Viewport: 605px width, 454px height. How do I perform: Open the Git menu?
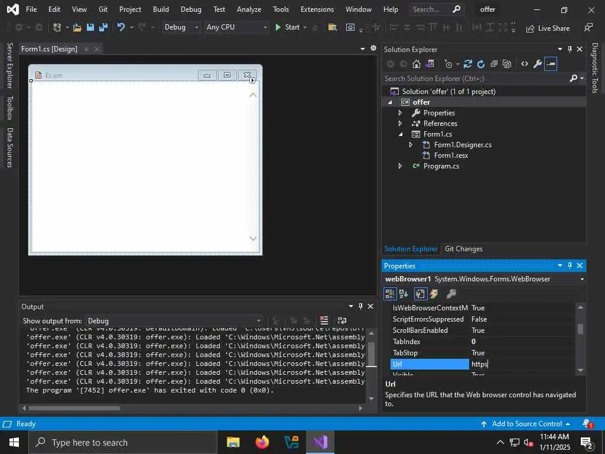tap(103, 9)
